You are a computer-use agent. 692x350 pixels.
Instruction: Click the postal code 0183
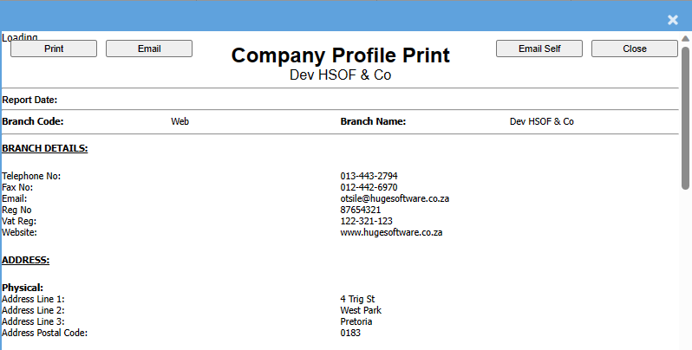click(x=350, y=333)
